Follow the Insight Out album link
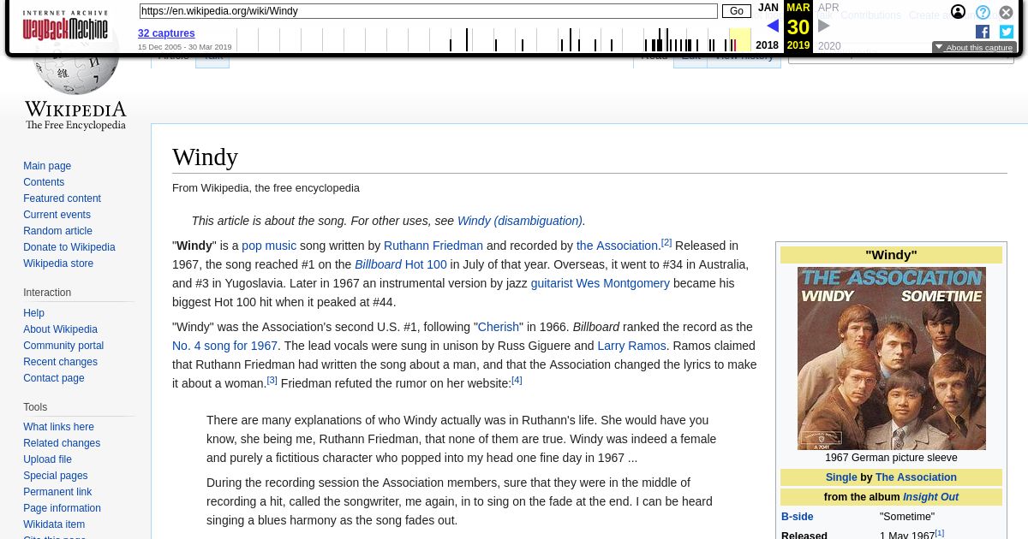Image resolution: width=1028 pixels, height=539 pixels. [x=930, y=497]
